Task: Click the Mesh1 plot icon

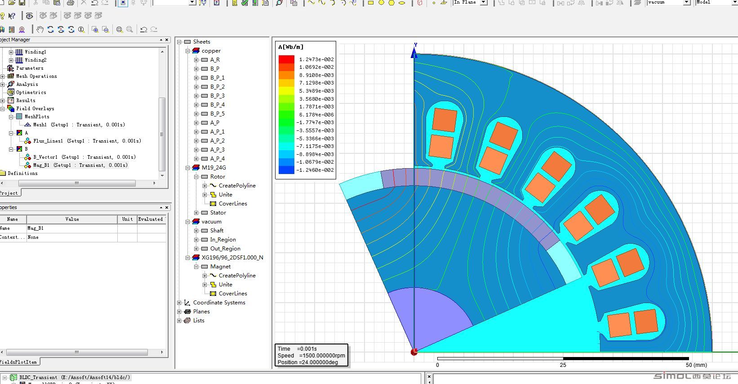Action: 27,125
